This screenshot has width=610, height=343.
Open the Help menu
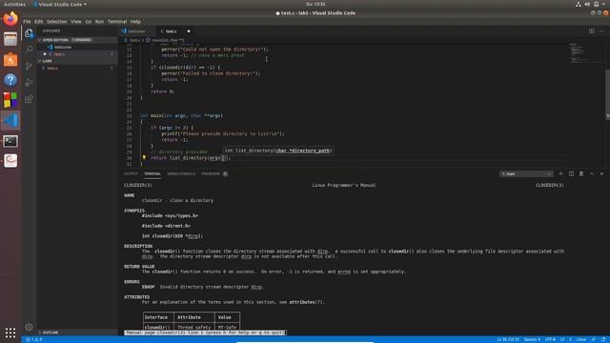[135, 21]
